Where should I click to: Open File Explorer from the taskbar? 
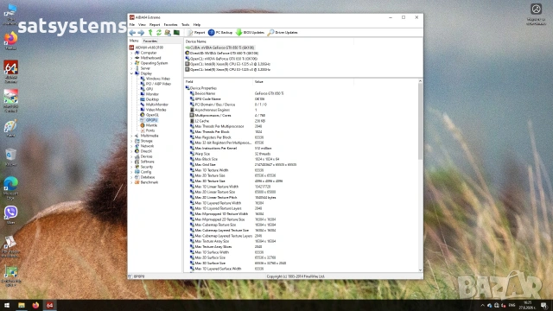(22, 305)
